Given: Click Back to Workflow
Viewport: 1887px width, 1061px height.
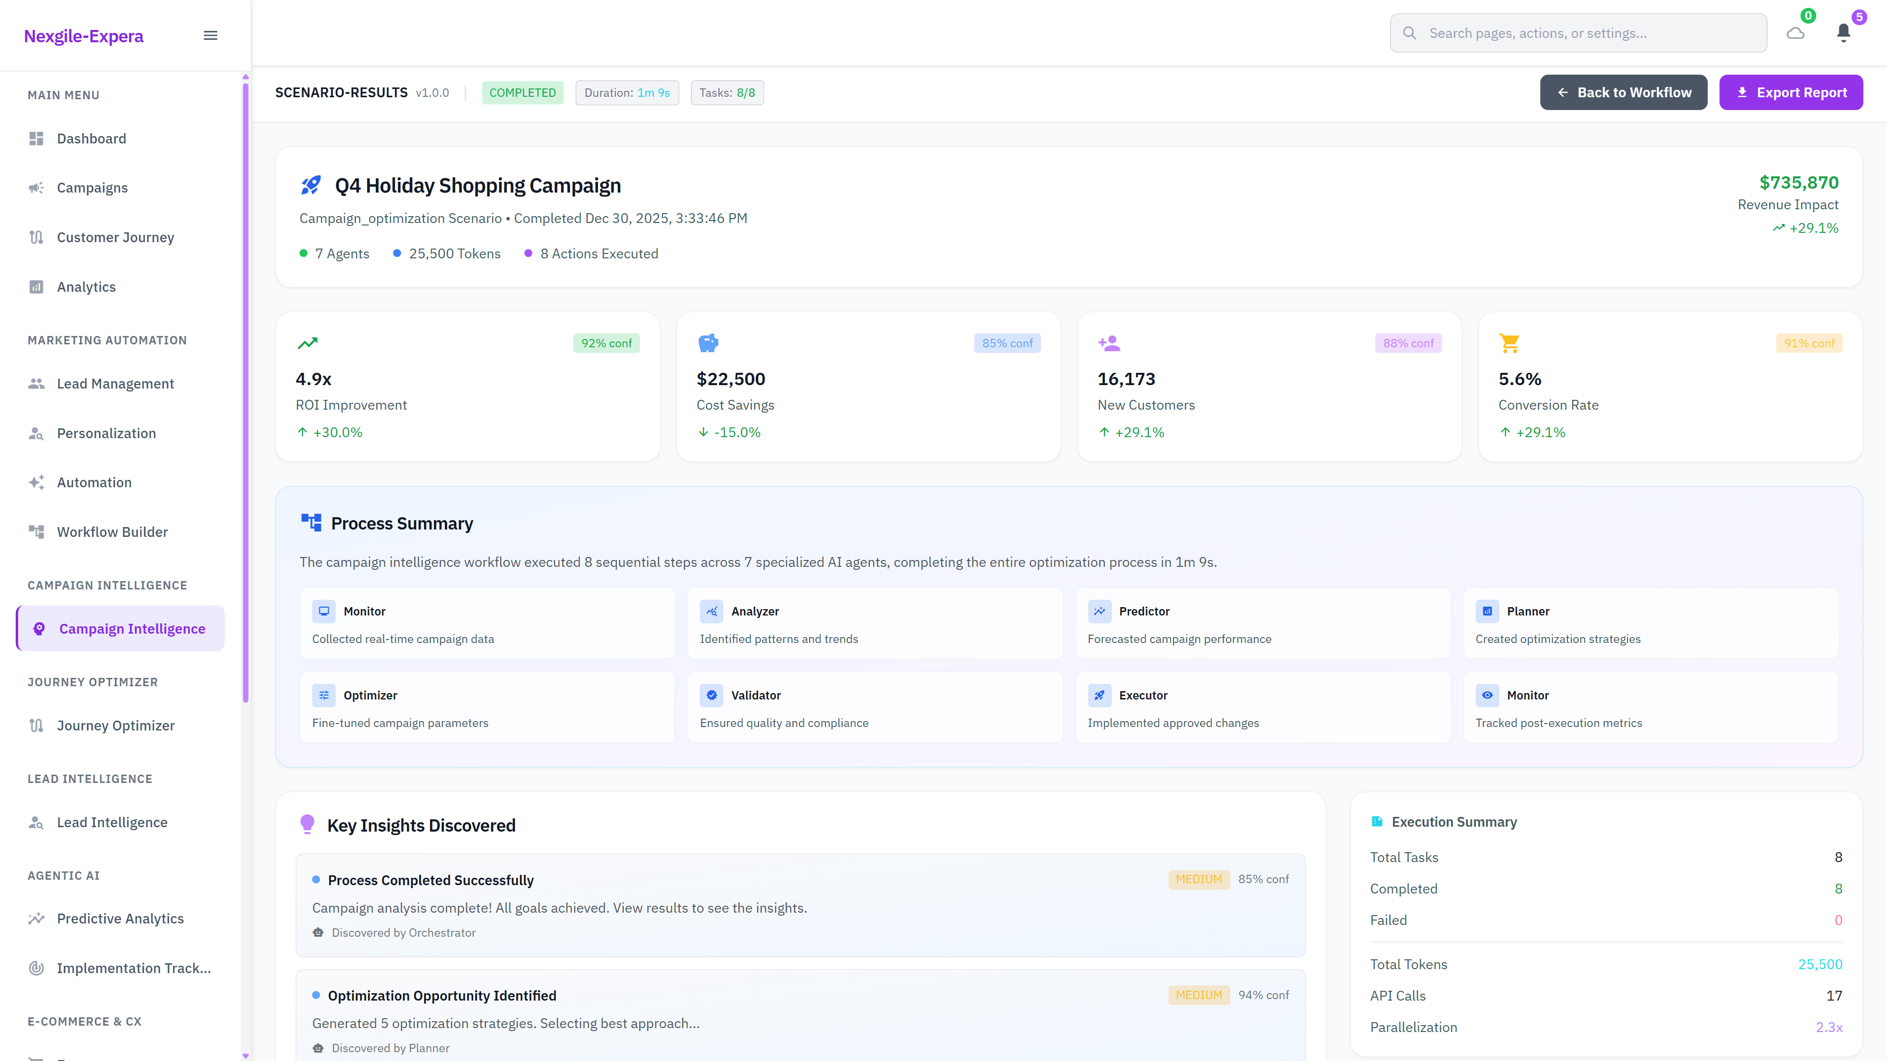Looking at the screenshot, I should (x=1623, y=92).
